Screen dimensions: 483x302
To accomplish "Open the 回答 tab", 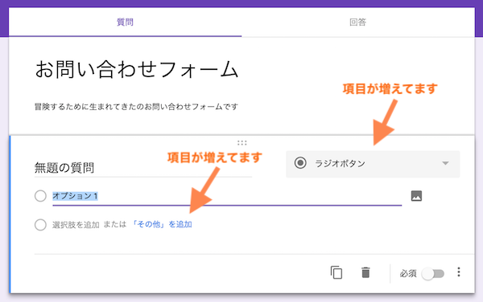I will tap(358, 22).
